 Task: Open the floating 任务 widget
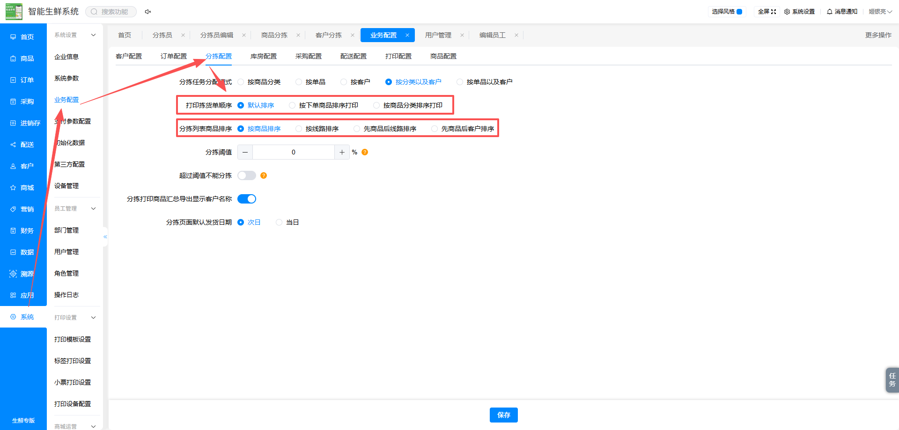(892, 379)
